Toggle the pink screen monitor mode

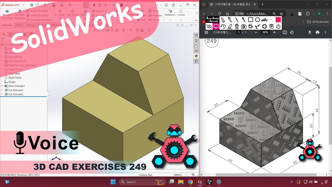tap(216, 26)
